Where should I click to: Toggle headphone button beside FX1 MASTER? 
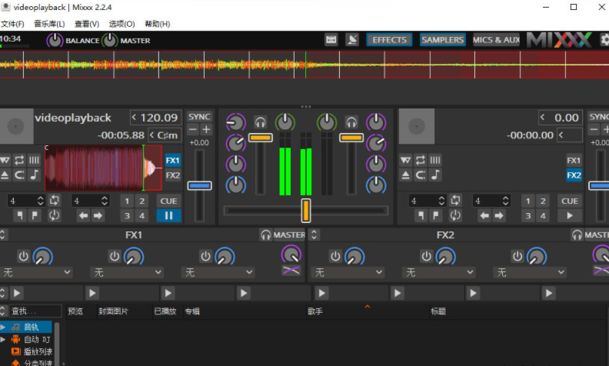click(265, 235)
